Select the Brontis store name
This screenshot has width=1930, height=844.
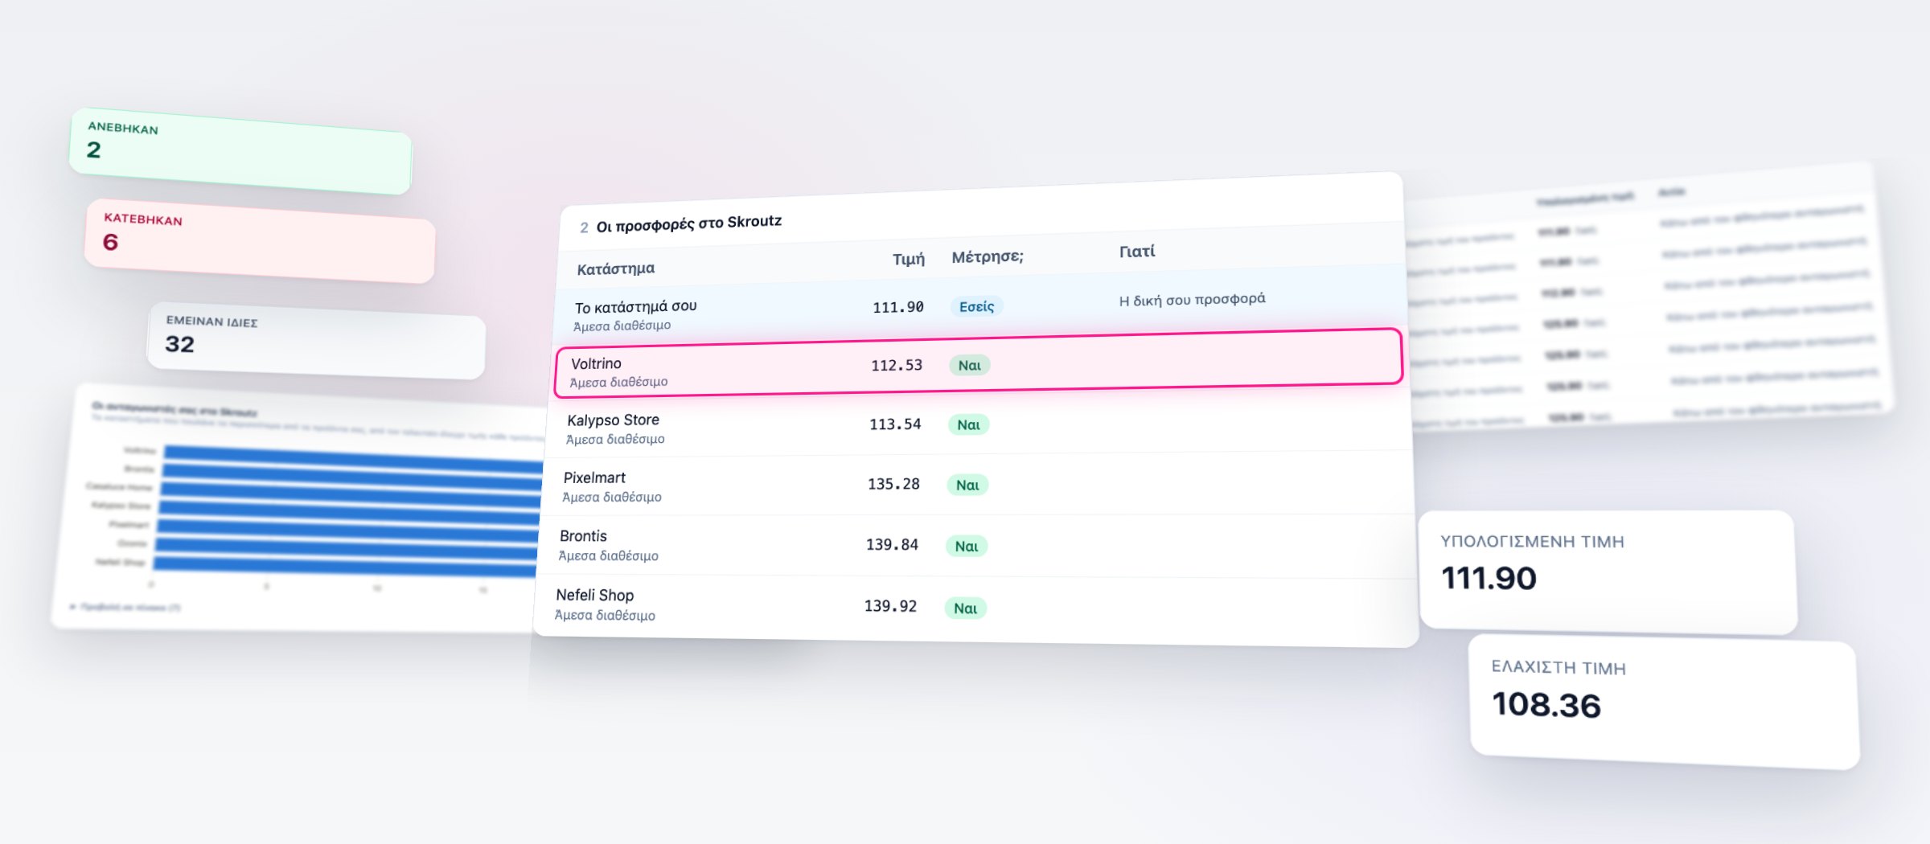point(583,536)
